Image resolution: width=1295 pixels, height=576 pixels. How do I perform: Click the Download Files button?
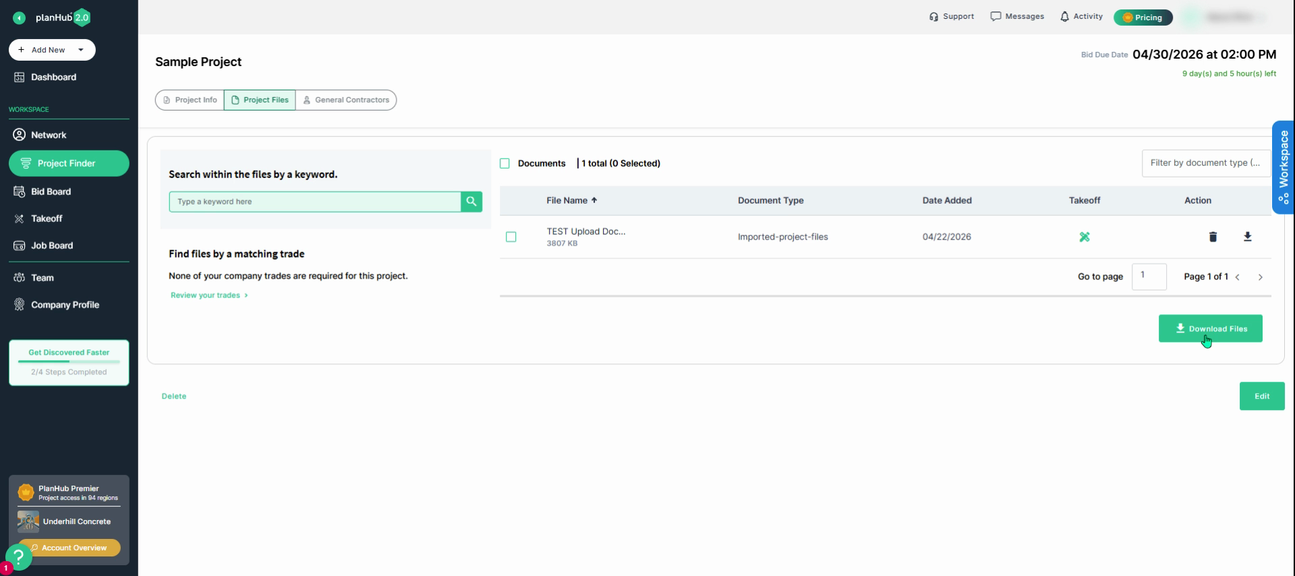[1211, 328]
